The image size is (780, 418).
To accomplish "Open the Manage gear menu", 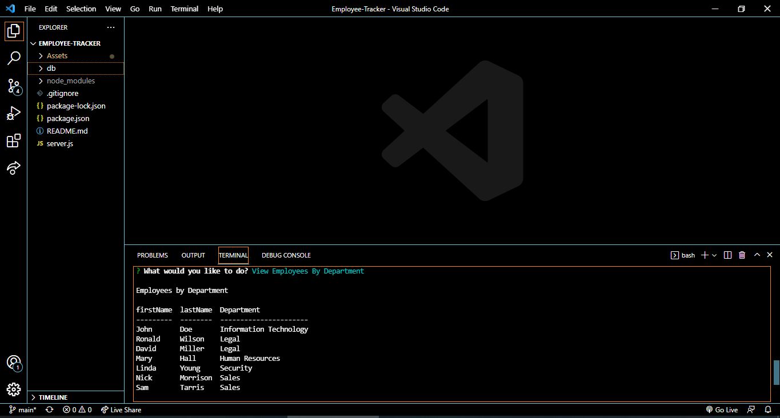I will (14, 389).
